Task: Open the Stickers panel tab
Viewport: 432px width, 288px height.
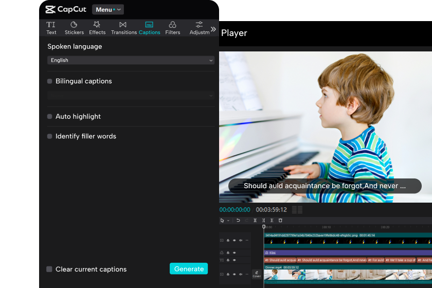Action: tap(74, 28)
